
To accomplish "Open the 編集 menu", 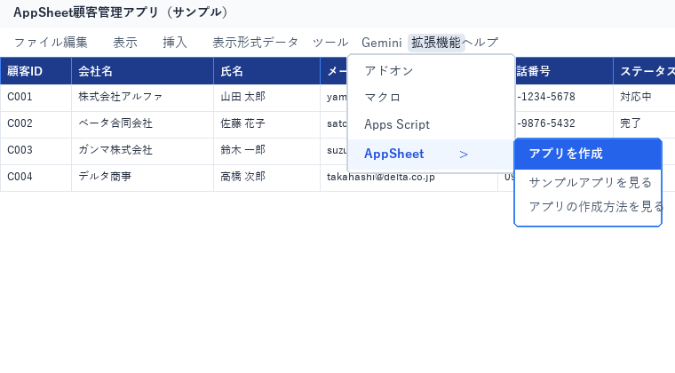I will tap(75, 43).
